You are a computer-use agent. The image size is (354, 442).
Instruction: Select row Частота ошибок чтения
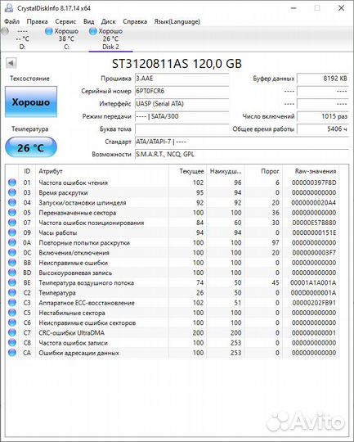173,183
